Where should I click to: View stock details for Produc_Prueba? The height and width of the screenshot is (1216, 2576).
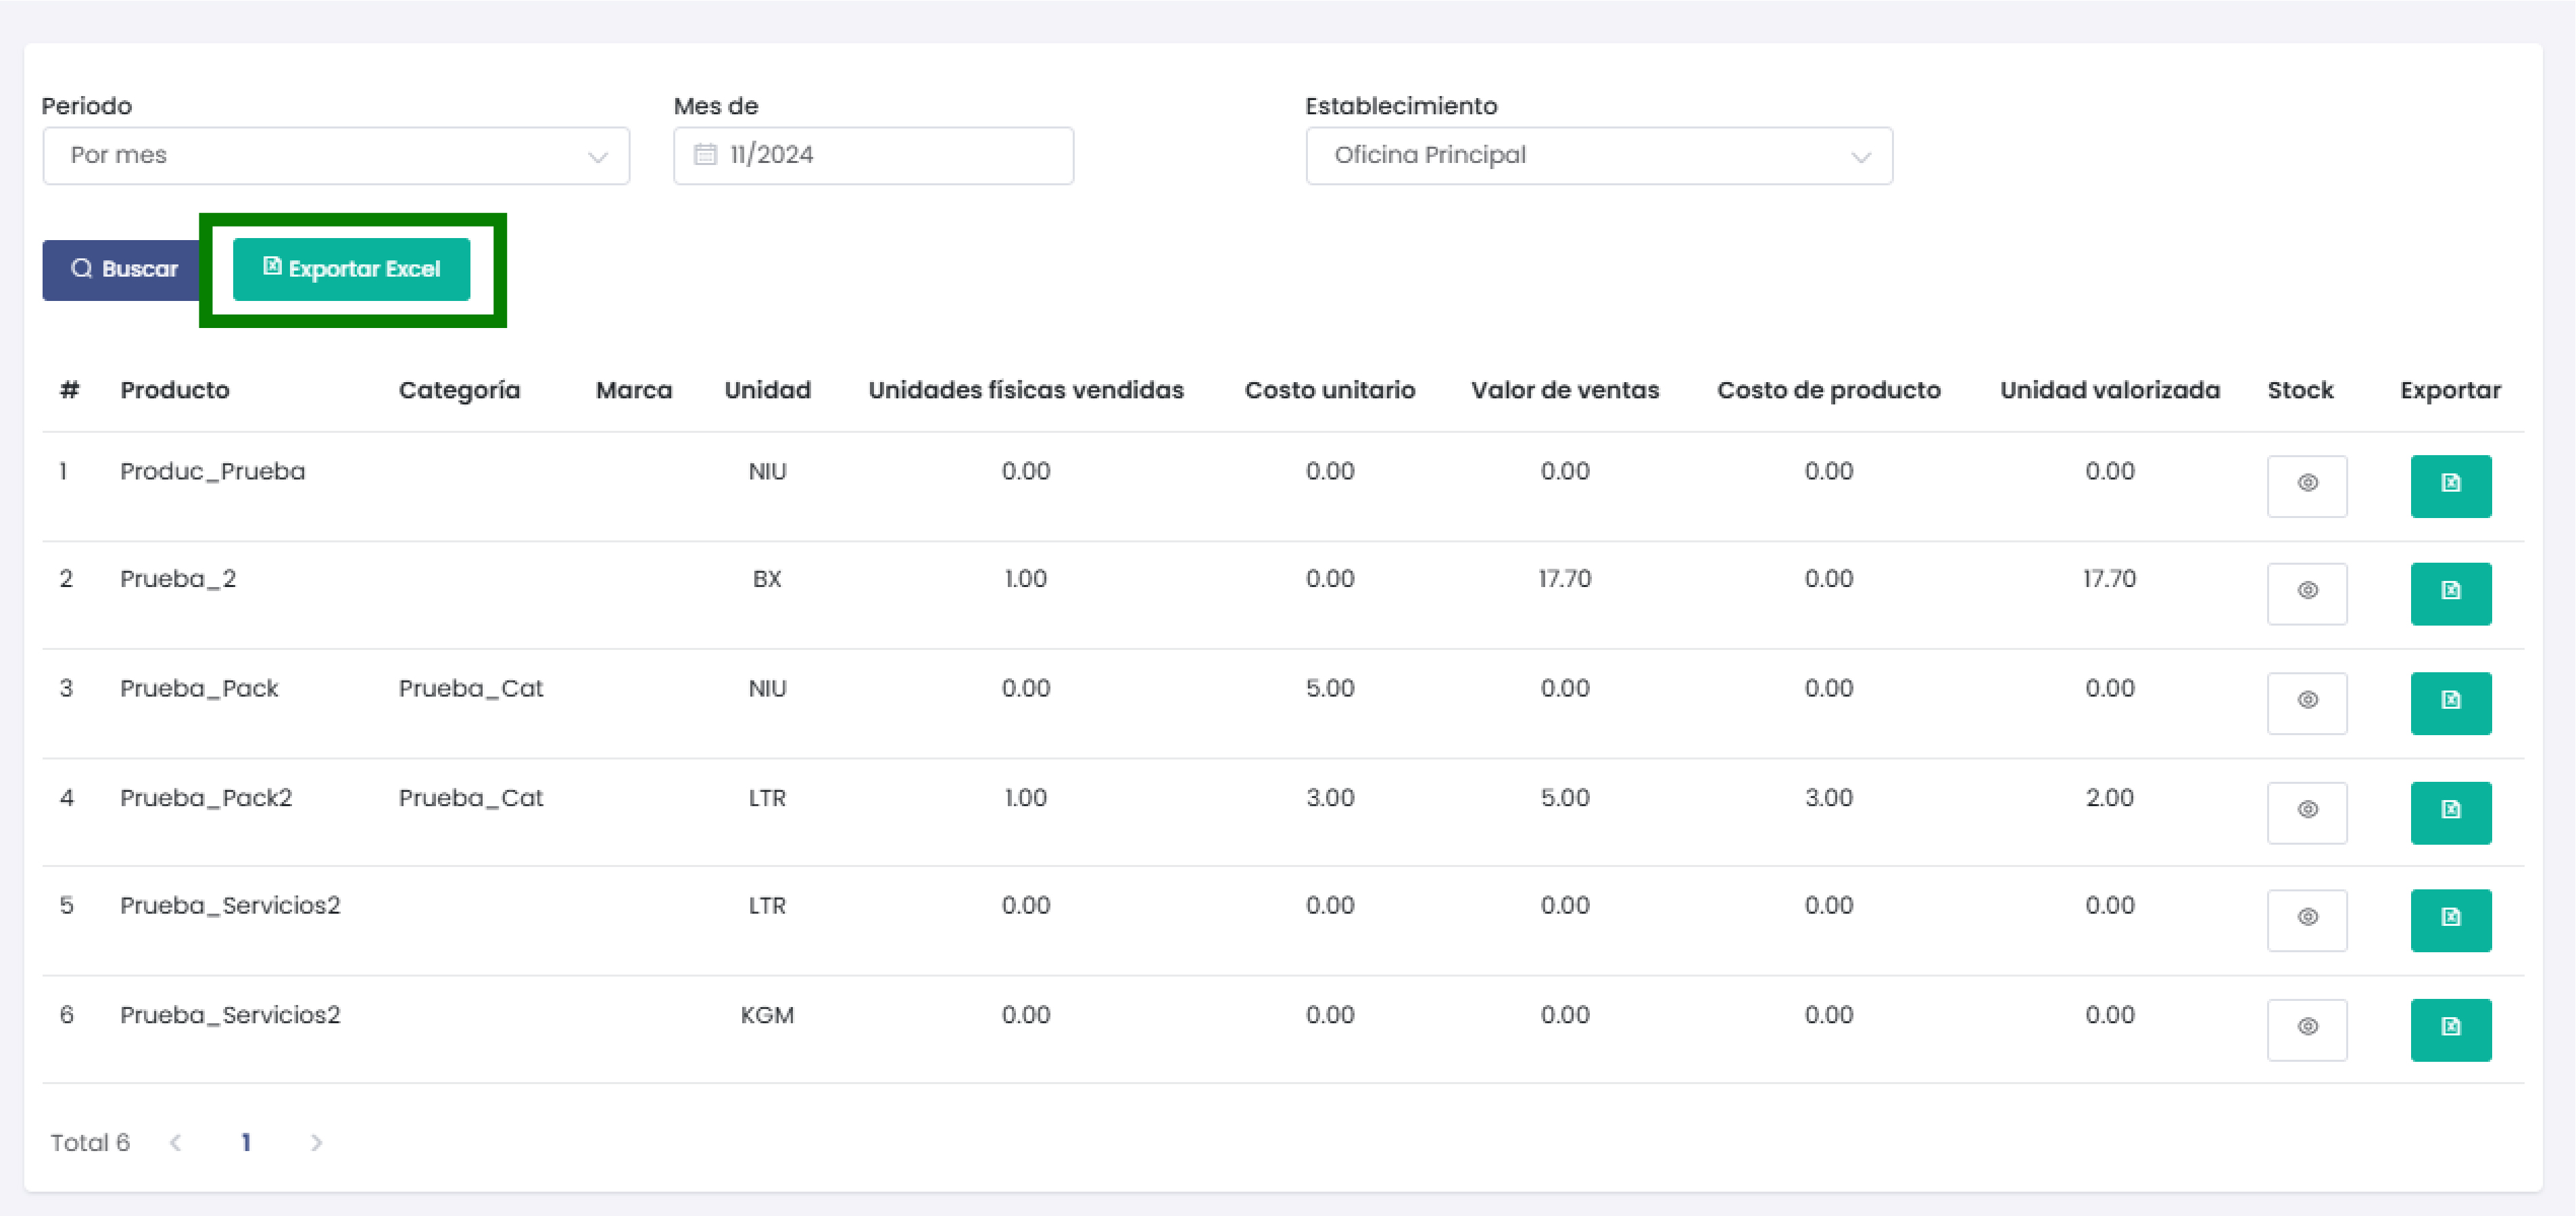[2307, 486]
